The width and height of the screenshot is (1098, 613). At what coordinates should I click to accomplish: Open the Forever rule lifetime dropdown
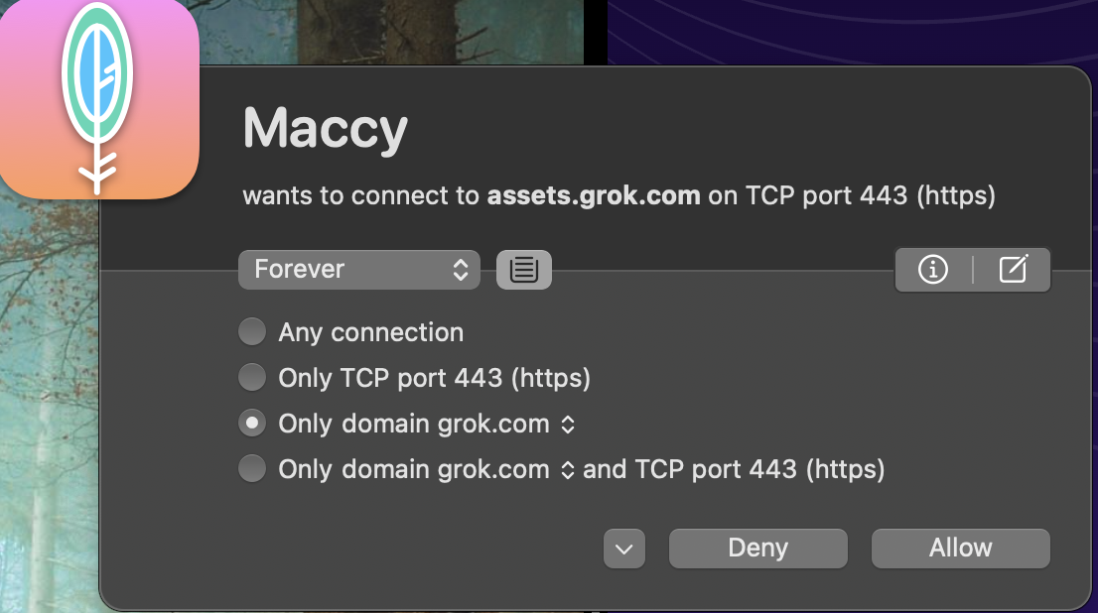[359, 270]
